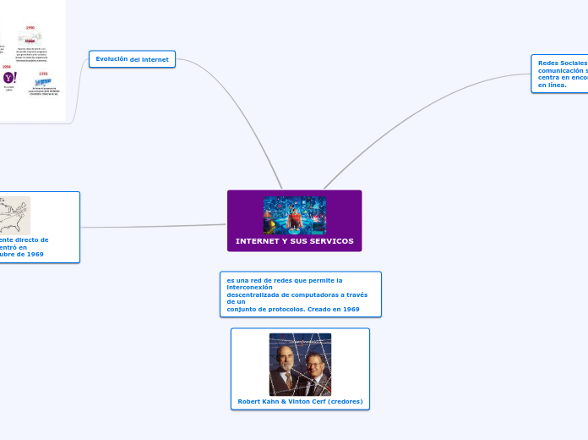Click the 1990 label in timeline image
588x440 pixels.
[30, 28]
